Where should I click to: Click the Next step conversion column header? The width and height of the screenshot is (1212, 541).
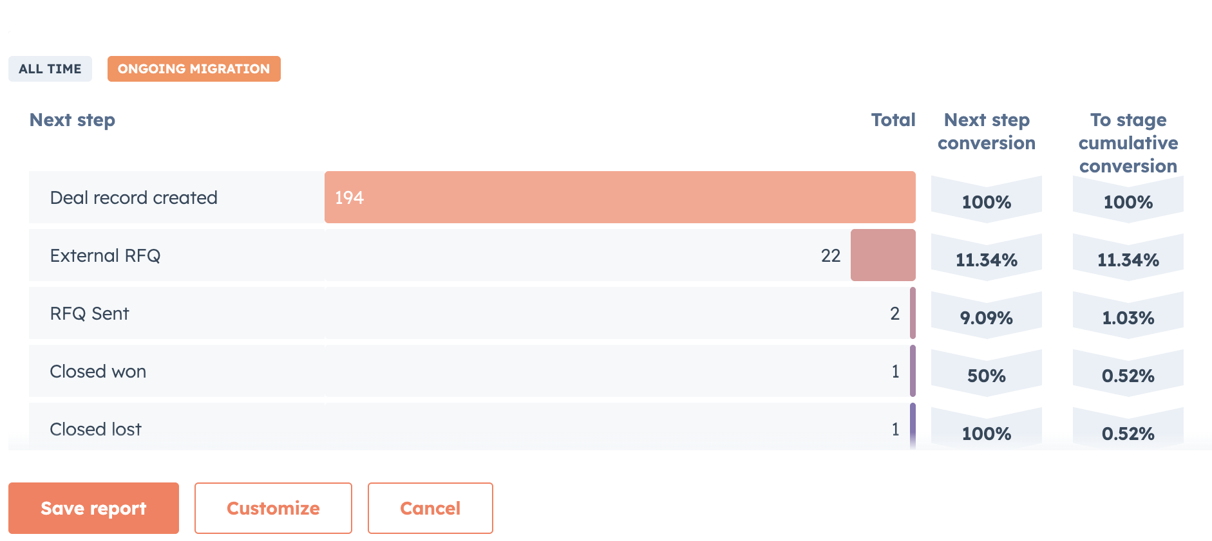click(x=986, y=131)
